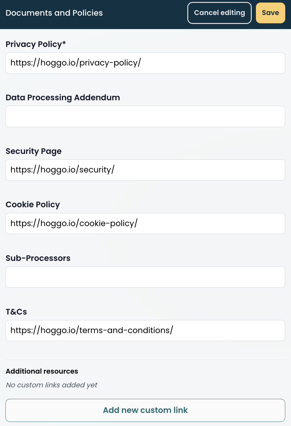Image resolution: width=291 pixels, height=426 pixels.
Task: Click the No custom links added yet text
Action: (x=51, y=385)
